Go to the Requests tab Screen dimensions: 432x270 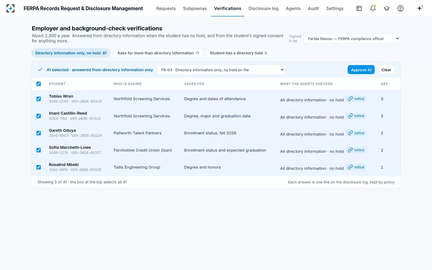click(x=166, y=8)
